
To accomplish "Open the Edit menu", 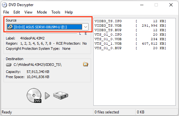I will pyautogui.click(x=17, y=12).
